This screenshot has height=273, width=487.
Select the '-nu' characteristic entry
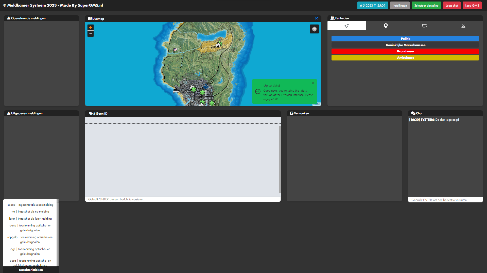pyautogui.click(x=30, y=212)
